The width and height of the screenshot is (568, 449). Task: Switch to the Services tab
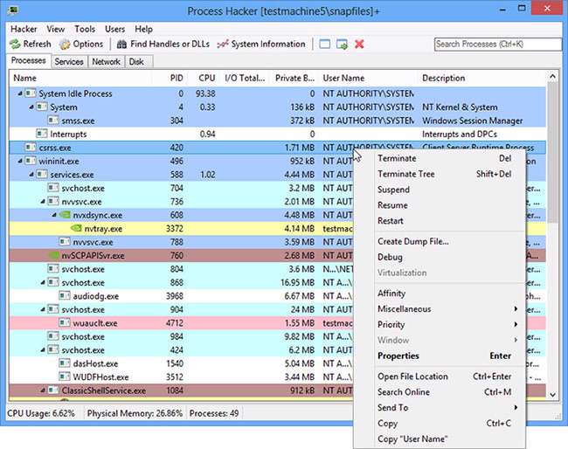(69, 62)
